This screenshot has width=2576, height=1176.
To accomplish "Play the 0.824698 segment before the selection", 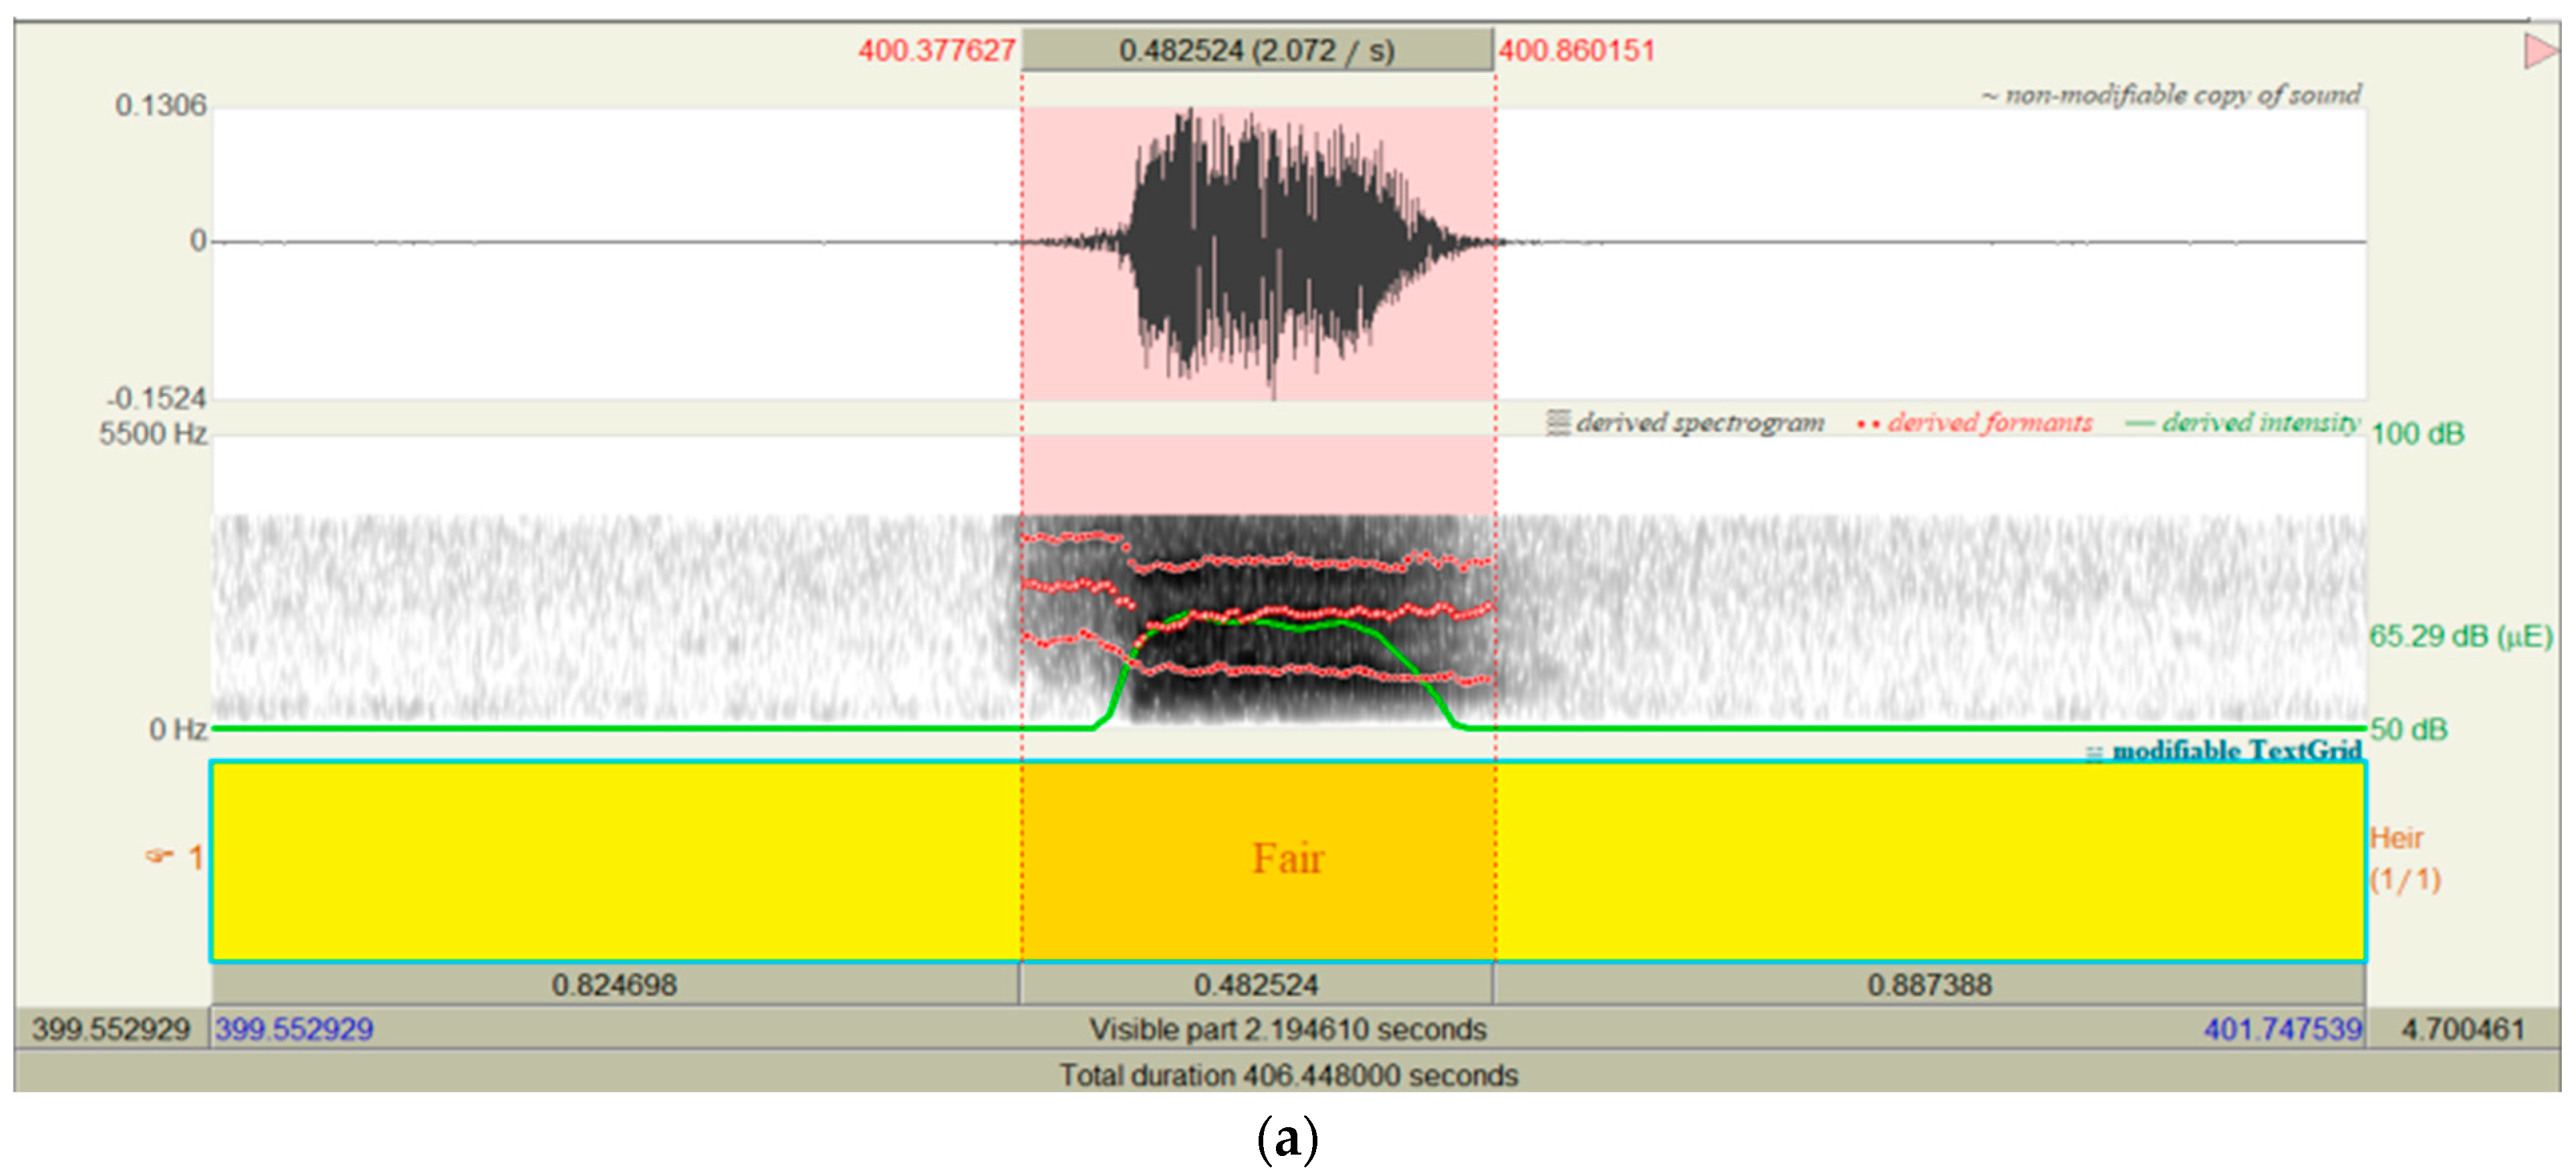I will pos(615,985).
